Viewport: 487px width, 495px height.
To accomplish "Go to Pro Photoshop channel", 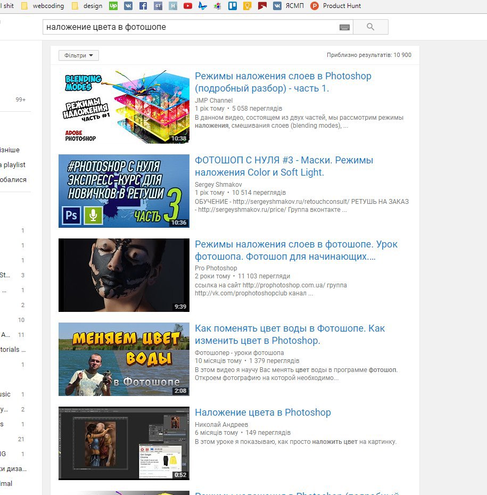I will point(216,268).
